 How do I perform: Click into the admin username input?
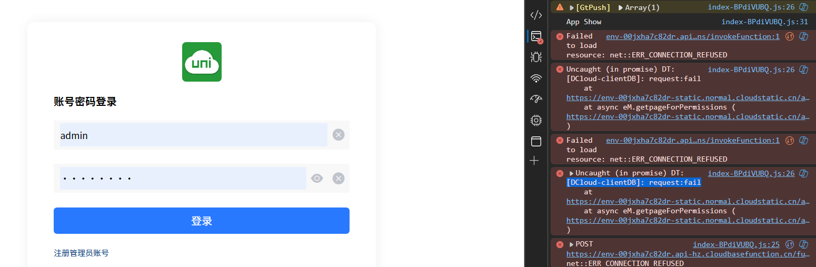[x=193, y=135]
